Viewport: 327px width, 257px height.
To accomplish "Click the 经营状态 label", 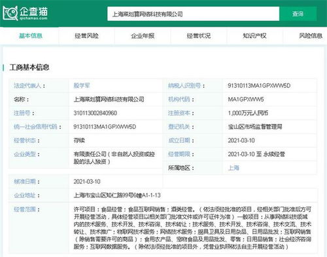I will (x=27, y=140).
